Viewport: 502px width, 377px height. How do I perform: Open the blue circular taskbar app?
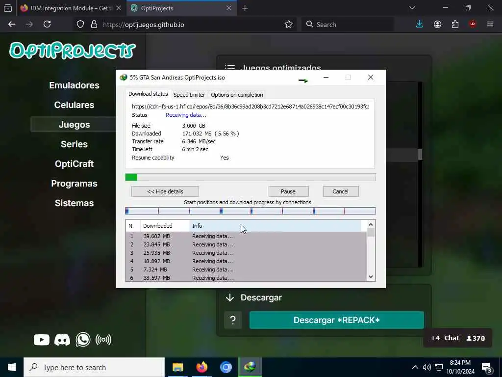pos(226,367)
